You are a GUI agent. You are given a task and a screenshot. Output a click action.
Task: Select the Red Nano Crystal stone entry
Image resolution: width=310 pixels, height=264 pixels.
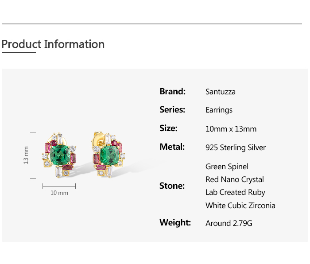235,179
